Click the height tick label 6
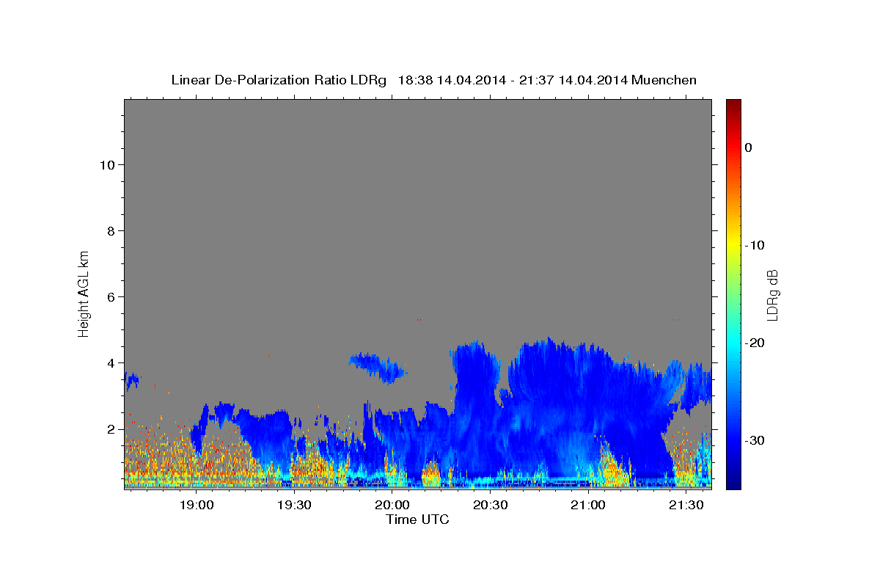This screenshot has height=587, width=880. [110, 296]
